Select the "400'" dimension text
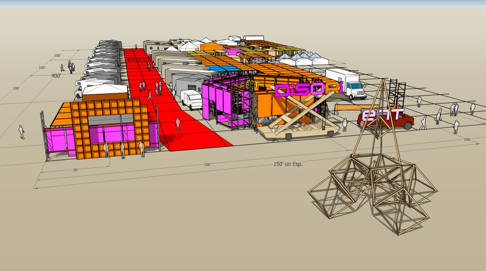 pos(56,76)
